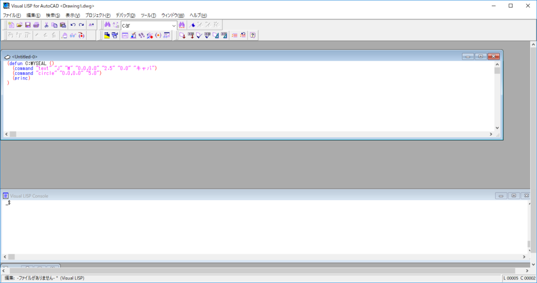Viewport: 537px width, 283px height.
Task: Save the file using floppy disk icon
Action: (28, 25)
